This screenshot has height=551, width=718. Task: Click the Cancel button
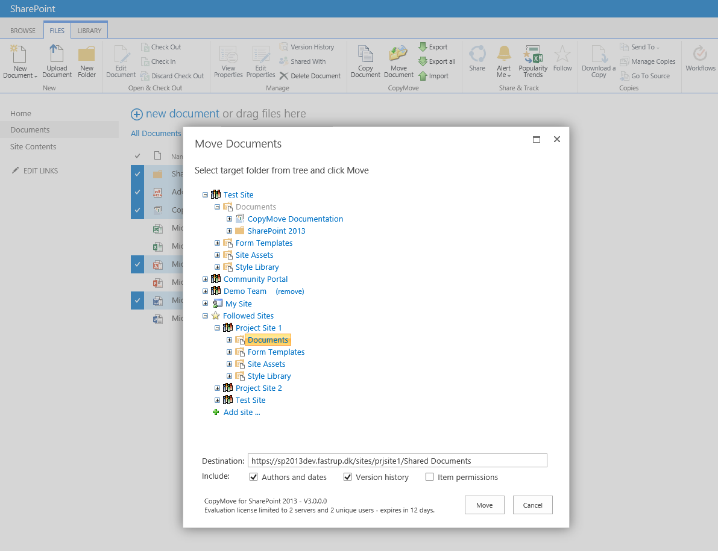click(532, 505)
